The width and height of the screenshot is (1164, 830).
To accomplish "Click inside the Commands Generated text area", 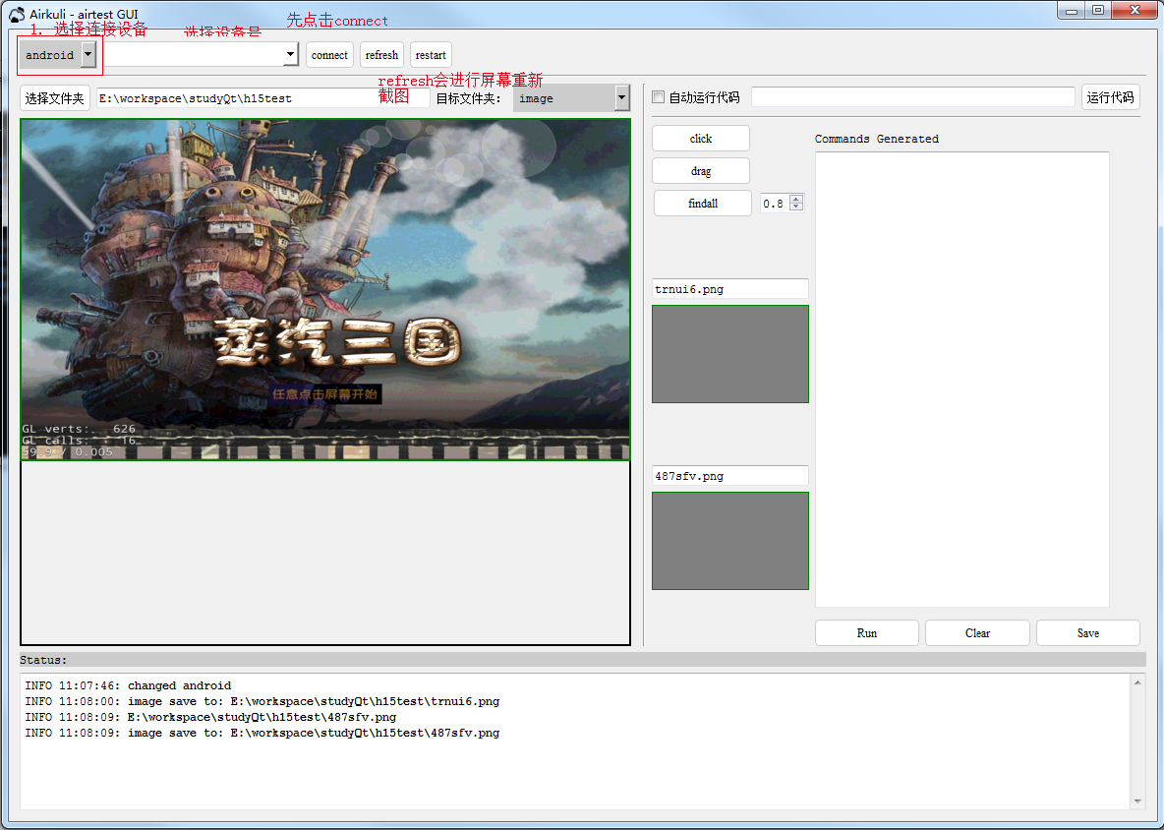I will (x=962, y=380).
